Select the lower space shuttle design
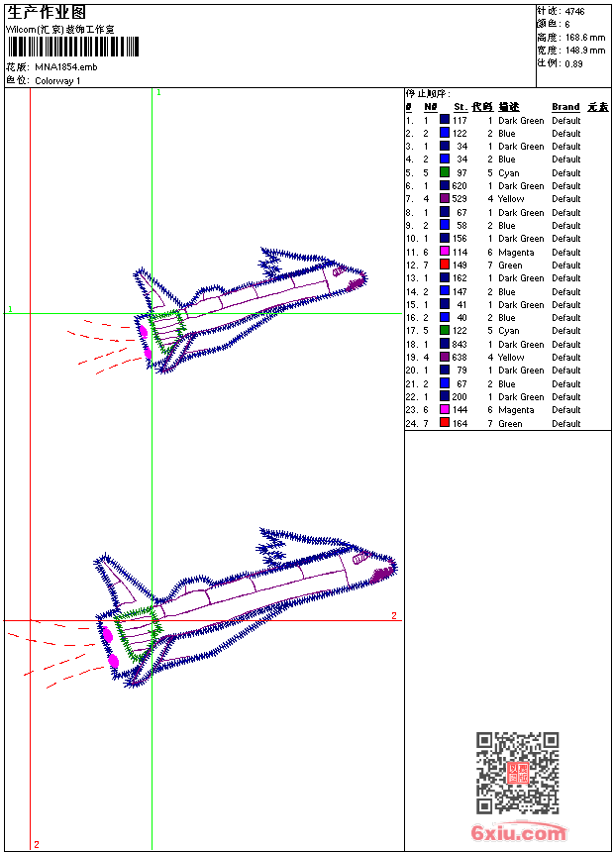The height and width of the screenshot is (852, 614). [x=202, y=607]
